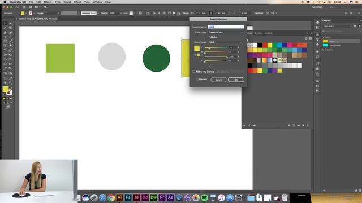Select the Magic Wand tool
Viewport: 362px width, 203px height.
5,28
